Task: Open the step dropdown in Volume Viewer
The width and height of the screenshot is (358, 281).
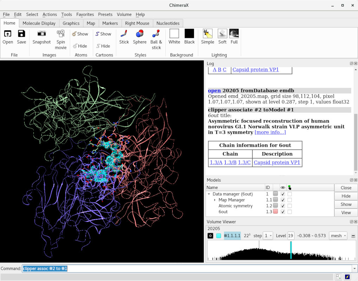Action: point(268,236)
